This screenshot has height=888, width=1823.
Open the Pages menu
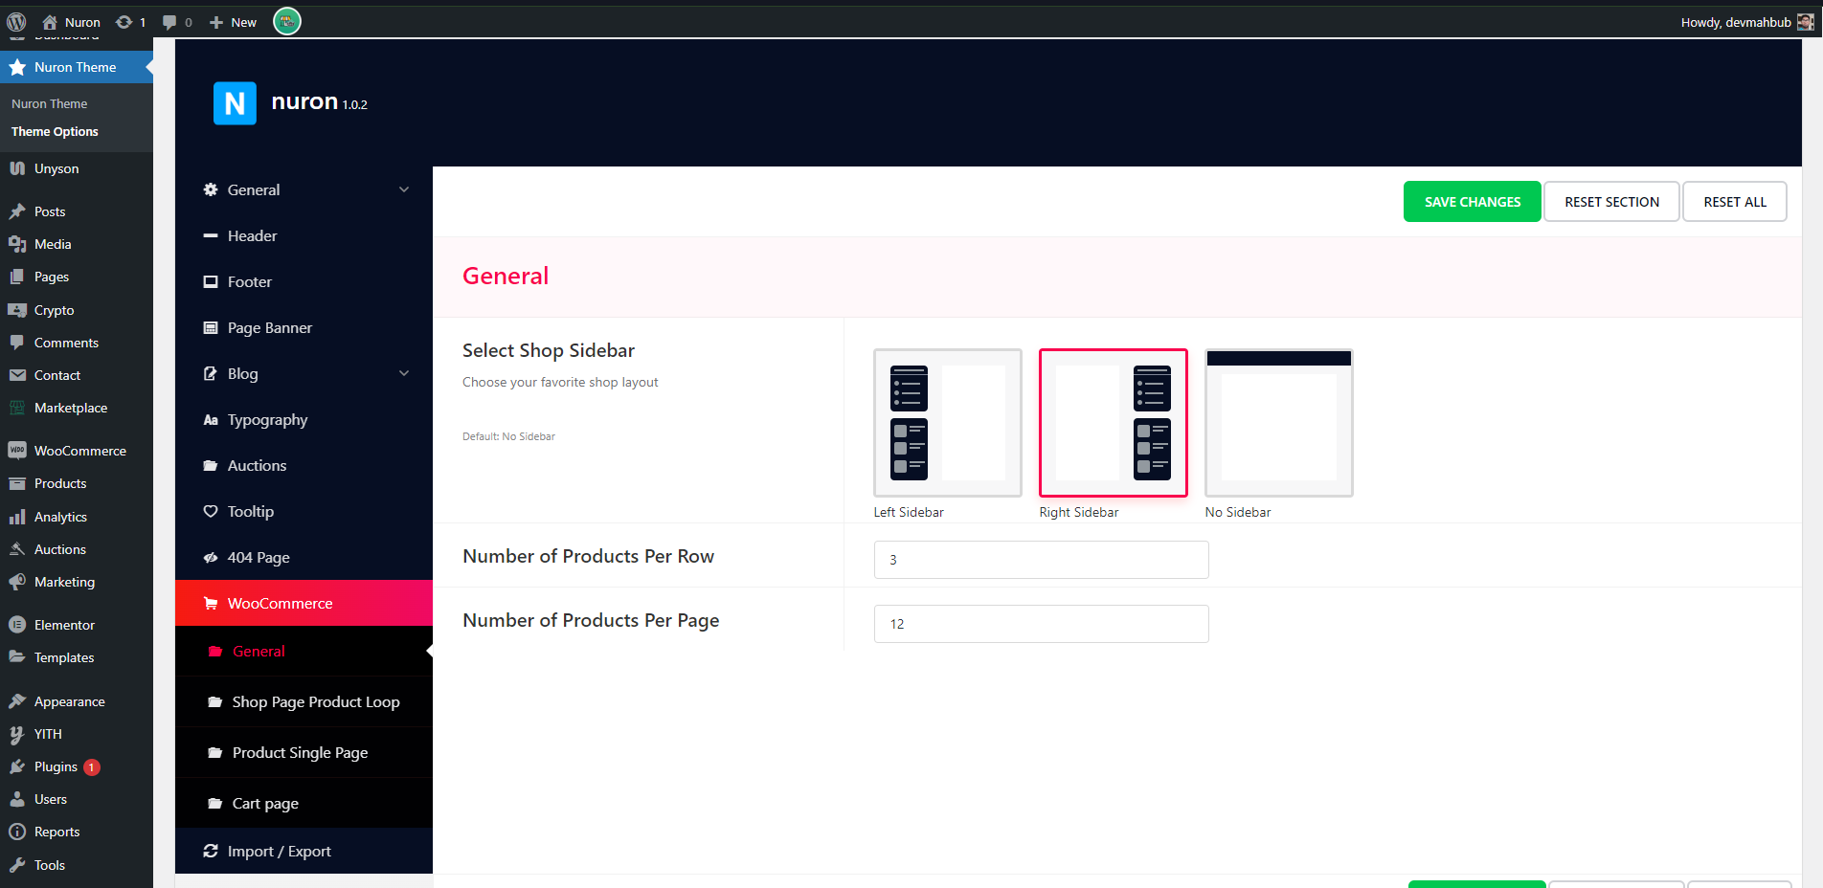tap(77, 277)
